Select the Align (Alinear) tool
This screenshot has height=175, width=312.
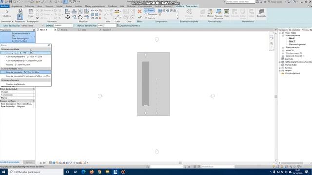(x=68, y=11)
